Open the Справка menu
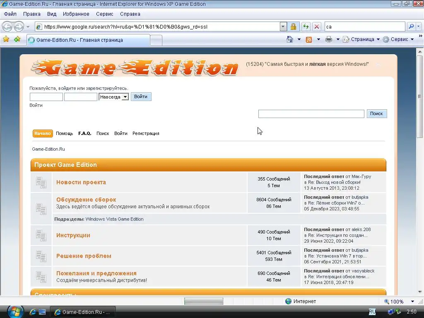 click(130, 14)
